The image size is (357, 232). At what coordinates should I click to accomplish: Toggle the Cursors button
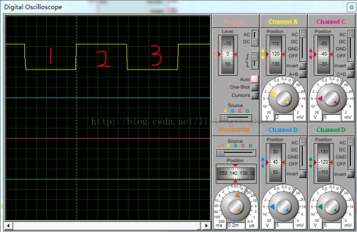pyautogui.click(x=255, y=95)
